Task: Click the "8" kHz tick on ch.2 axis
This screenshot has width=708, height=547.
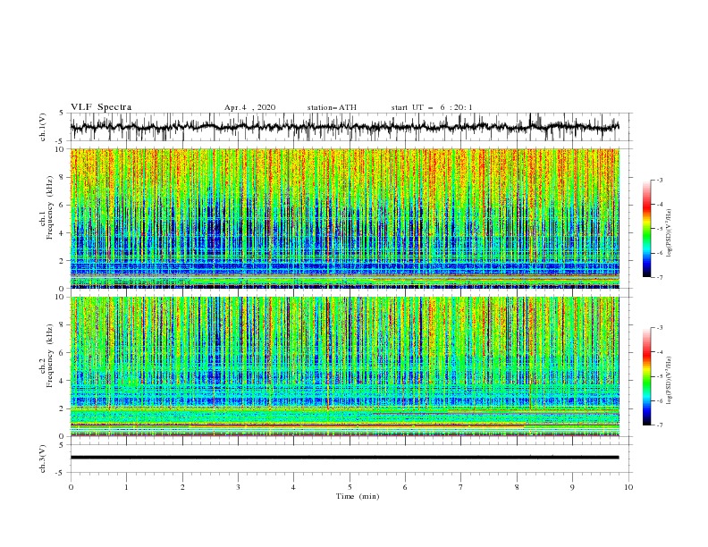Action: coord(62,325)
